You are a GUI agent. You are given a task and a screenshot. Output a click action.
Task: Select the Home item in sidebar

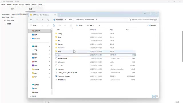tap(39, 31)
